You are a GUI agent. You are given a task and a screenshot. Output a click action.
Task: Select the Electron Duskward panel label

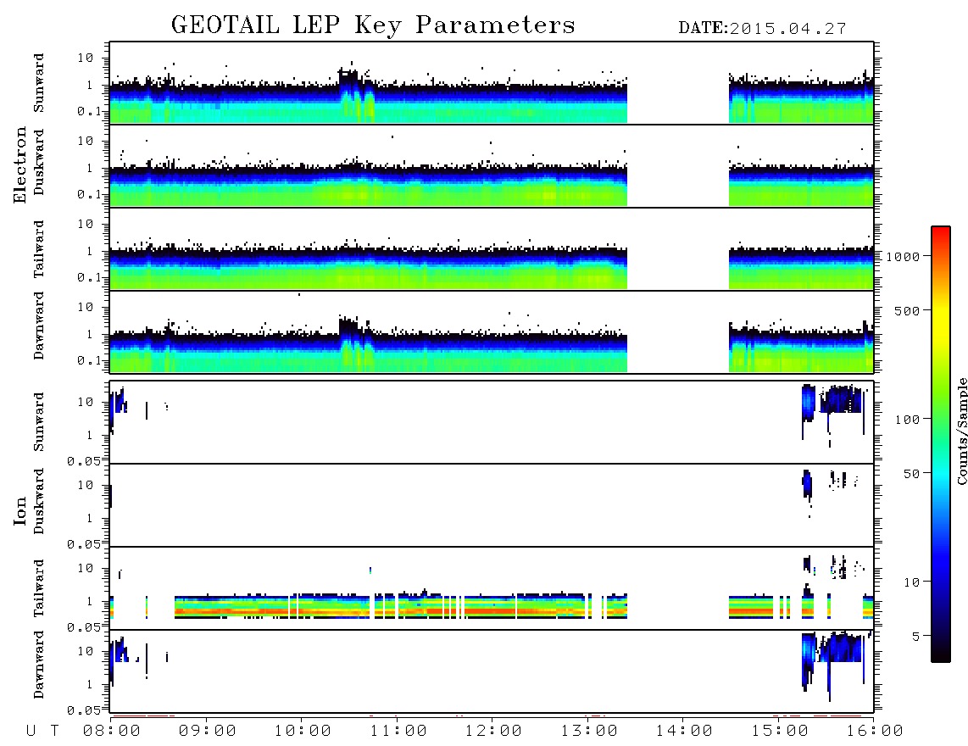click(39, 162)
